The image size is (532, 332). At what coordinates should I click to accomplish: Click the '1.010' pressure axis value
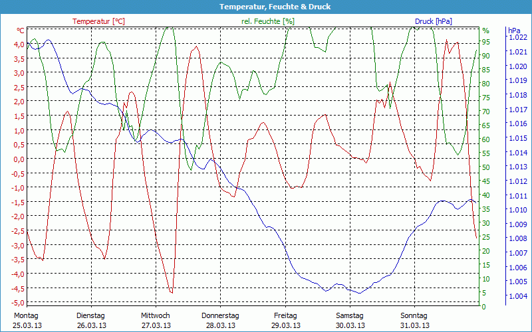pos(519,210)
